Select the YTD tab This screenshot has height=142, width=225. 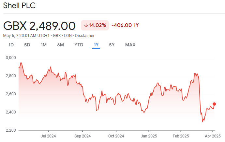(x=79, y=45)
